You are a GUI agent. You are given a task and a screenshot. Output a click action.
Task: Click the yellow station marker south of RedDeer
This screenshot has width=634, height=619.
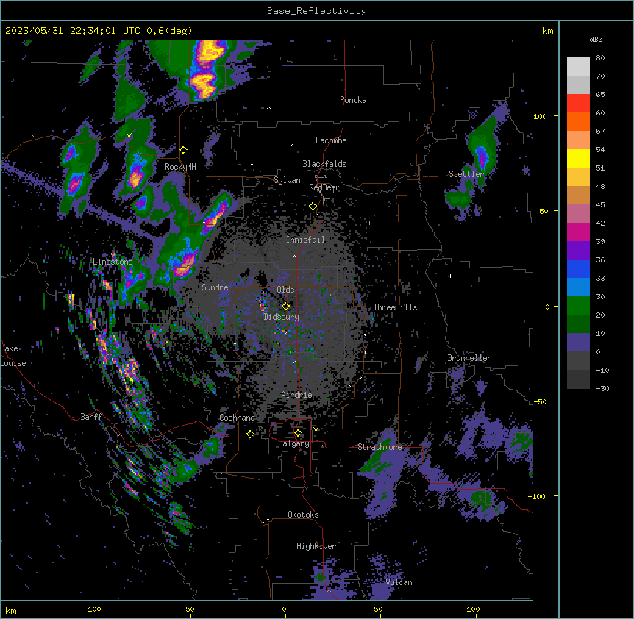(313, 207)
